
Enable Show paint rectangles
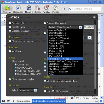point(10,41)
